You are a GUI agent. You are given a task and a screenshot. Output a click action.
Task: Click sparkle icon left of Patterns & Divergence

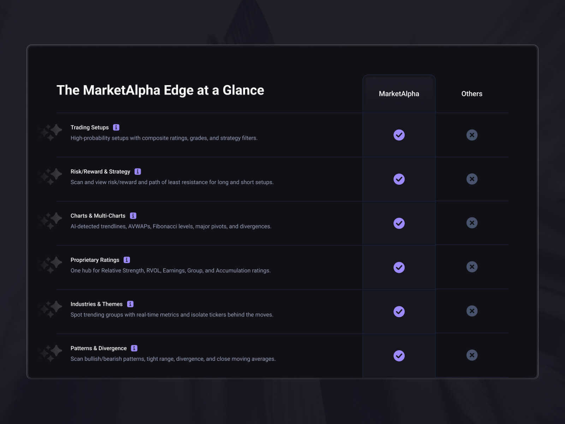coord(51,353)
